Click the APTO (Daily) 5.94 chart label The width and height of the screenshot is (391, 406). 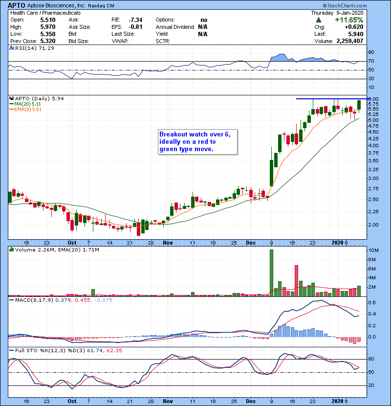click(x=39, y=98)
